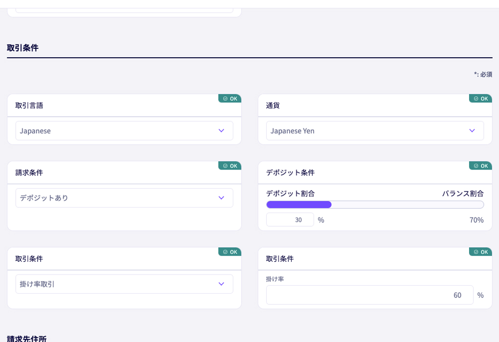Click chevron arrow in Japanese Yen select

pyautogui.click(x=472, y=130)
